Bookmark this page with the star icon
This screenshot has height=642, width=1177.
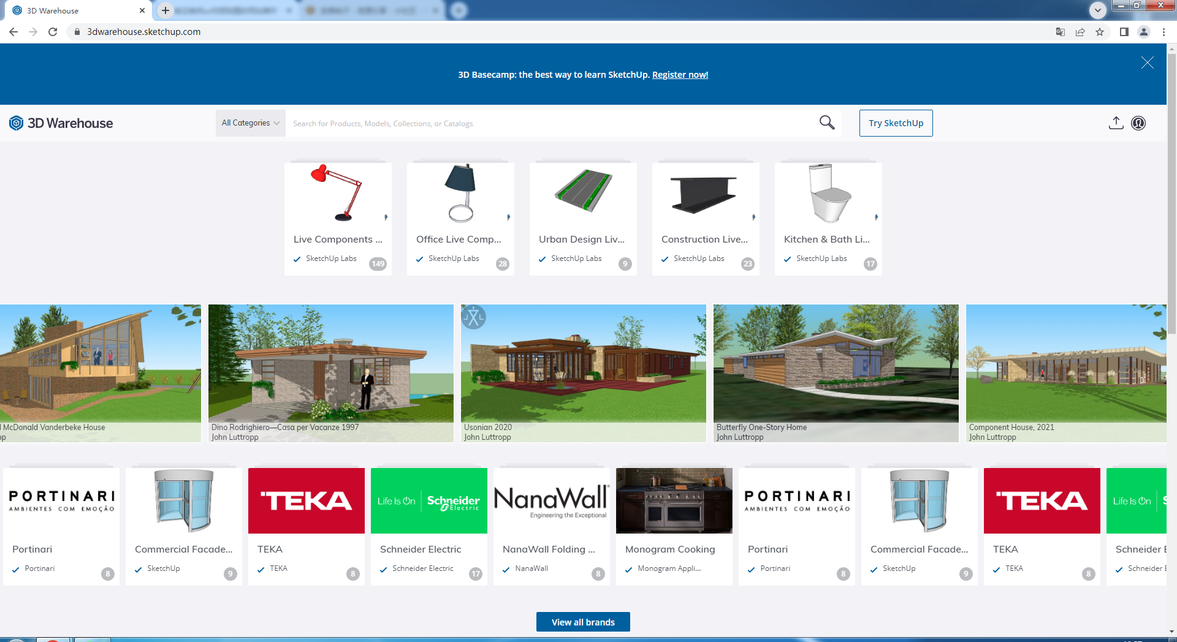pyautogui.click(x=1100, y=32)
